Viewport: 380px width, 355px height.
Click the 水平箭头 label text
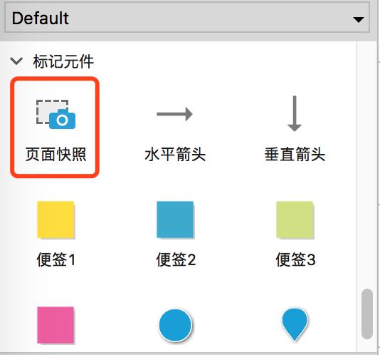click(x=175, y=154)
